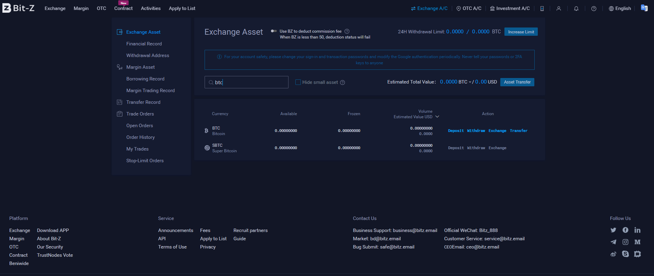Open the Margin menu in top navigation
Viewport: 654px width, 276px height.
tap(81, 8)
